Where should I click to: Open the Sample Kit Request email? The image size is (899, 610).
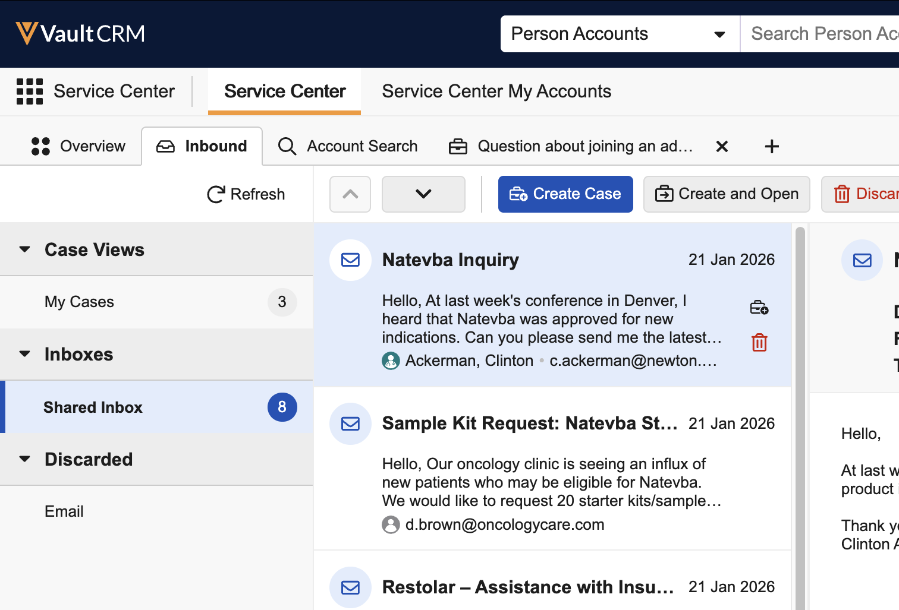(552, 469)
